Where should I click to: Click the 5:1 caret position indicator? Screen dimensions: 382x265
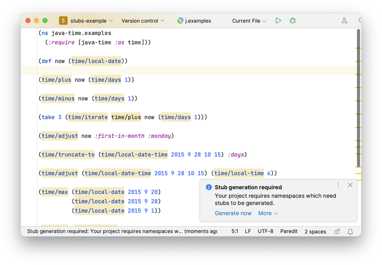(x=235, y=231)
